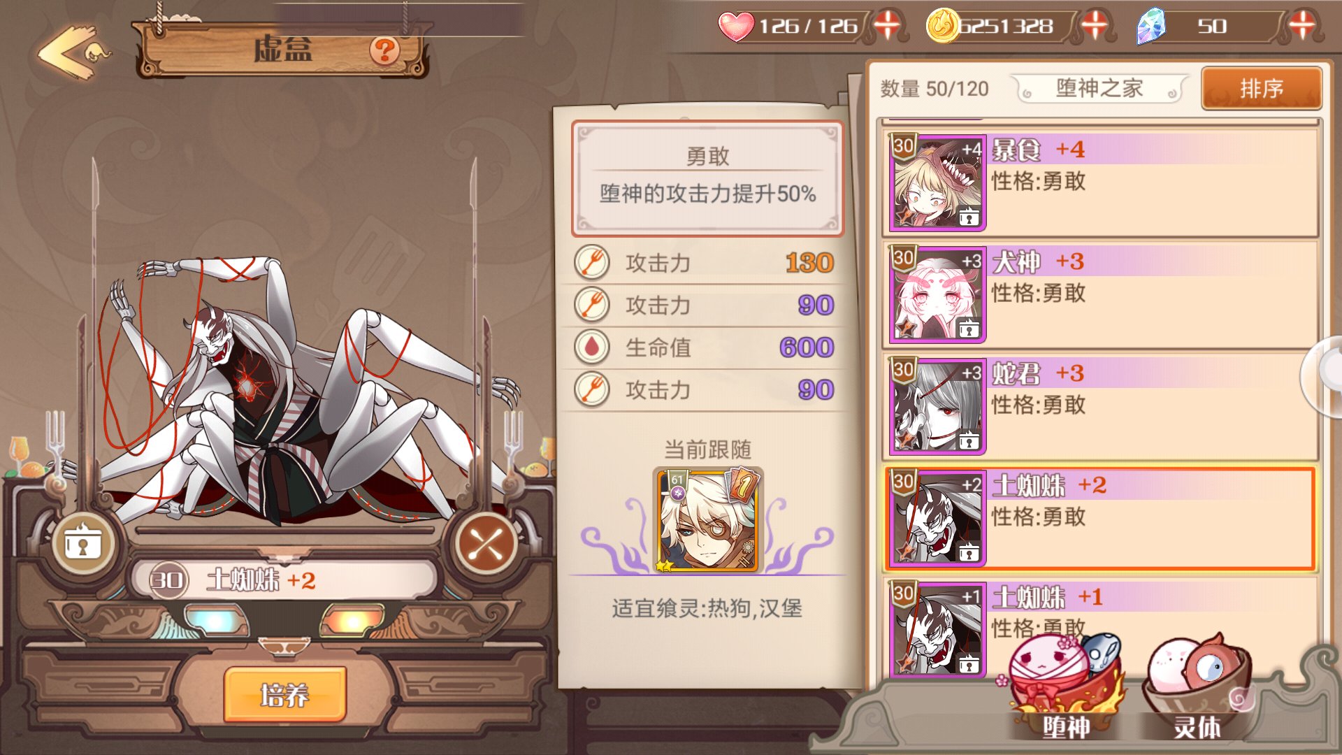
Task: Open the help question mark icon
Action: (x=384, y=50)
